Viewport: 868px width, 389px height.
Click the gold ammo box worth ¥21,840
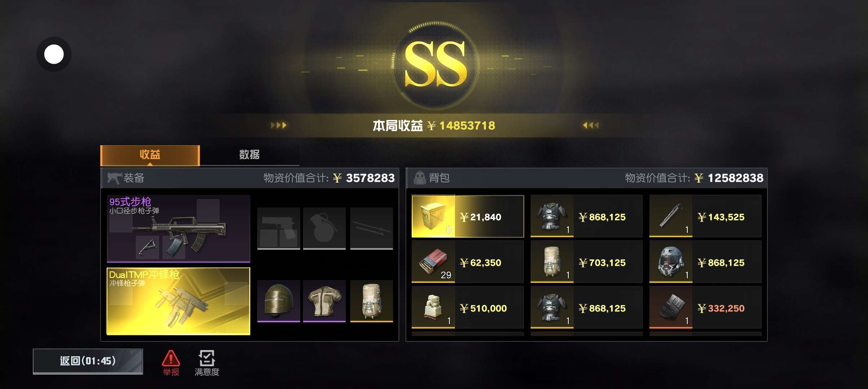468,216
